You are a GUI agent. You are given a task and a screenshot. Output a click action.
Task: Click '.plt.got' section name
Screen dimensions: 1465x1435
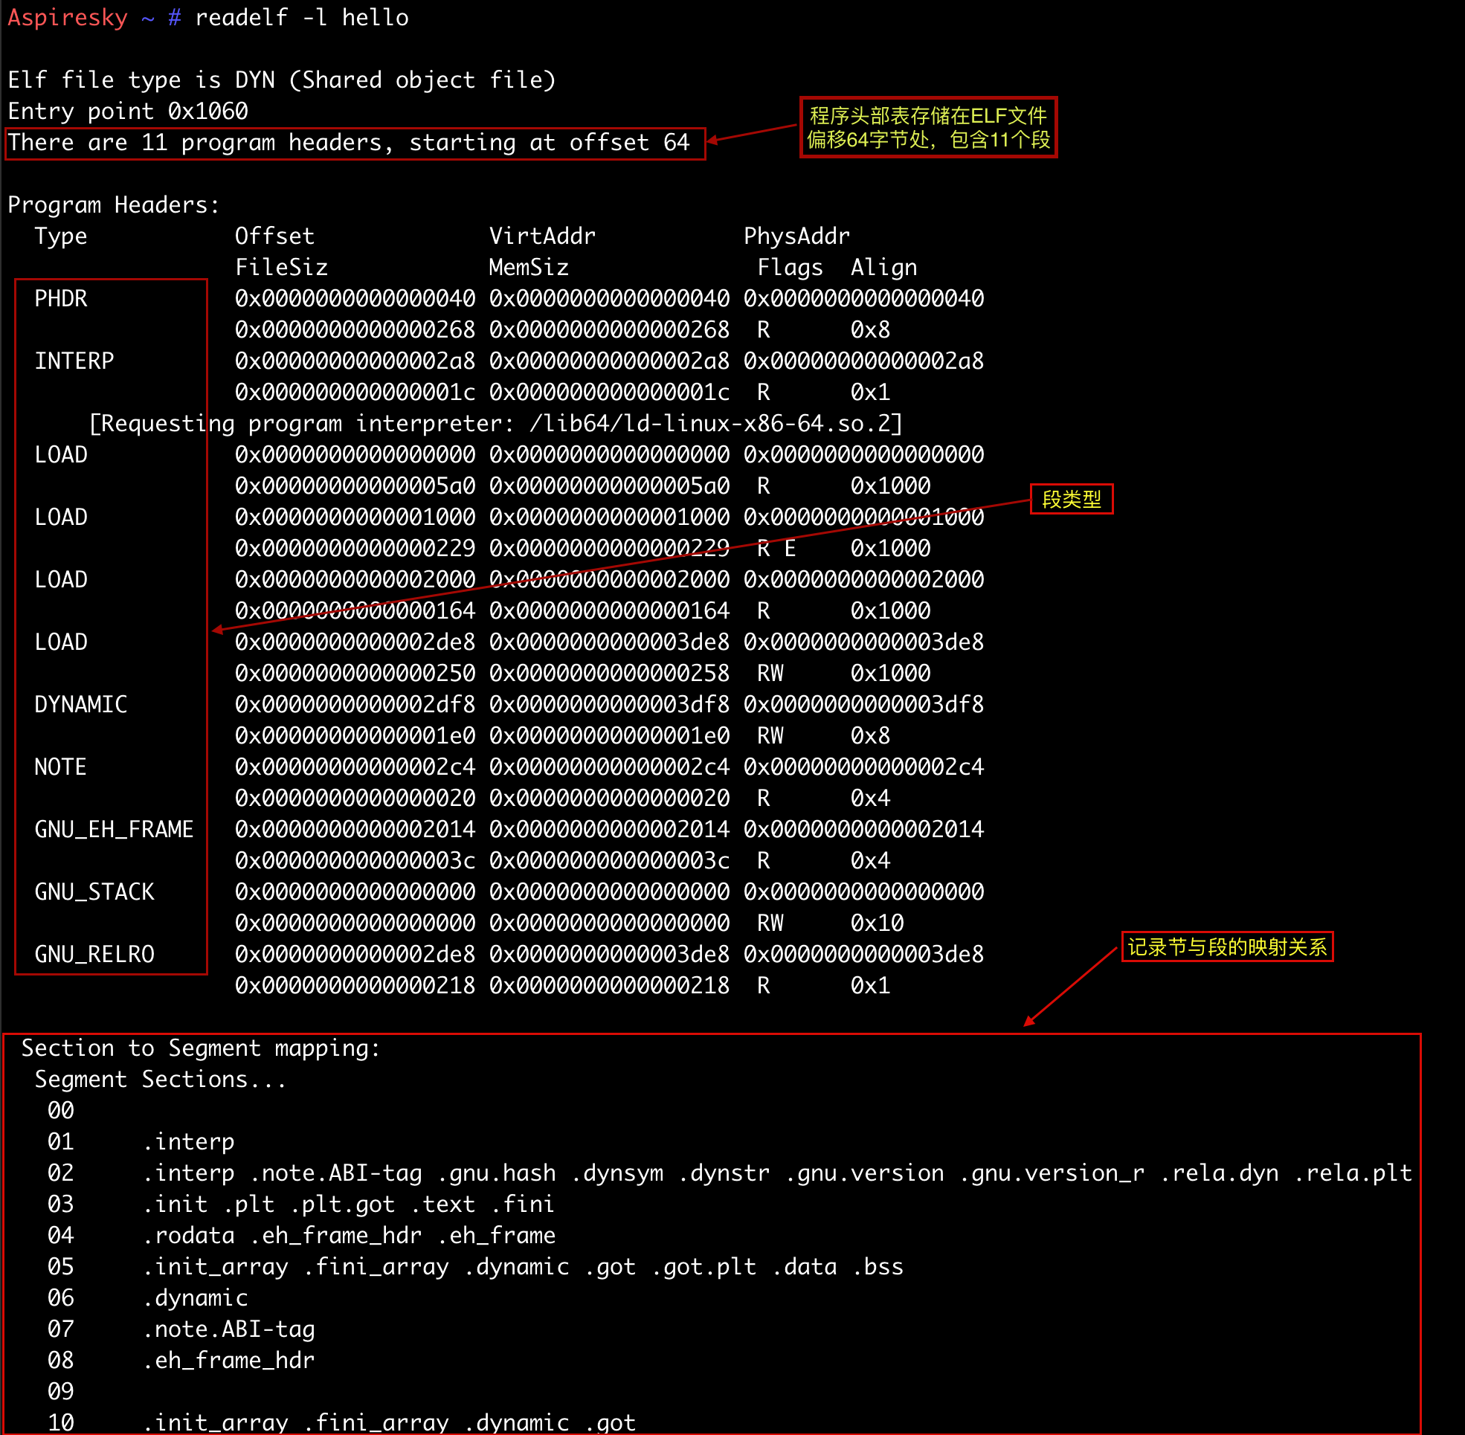[342, 1205]
